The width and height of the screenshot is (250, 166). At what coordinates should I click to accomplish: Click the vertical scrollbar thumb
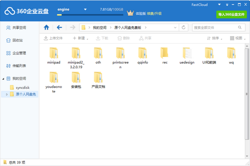pyautogui.click(x=247, y=94)
